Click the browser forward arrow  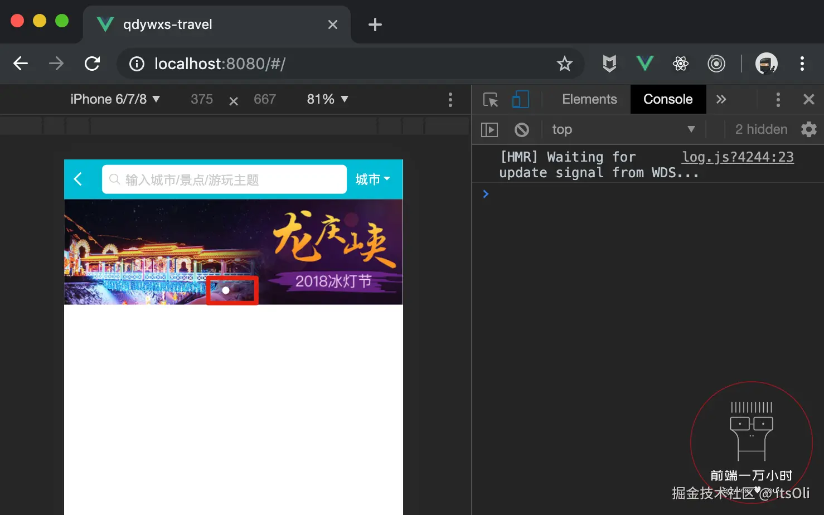[x=56, y=64]
